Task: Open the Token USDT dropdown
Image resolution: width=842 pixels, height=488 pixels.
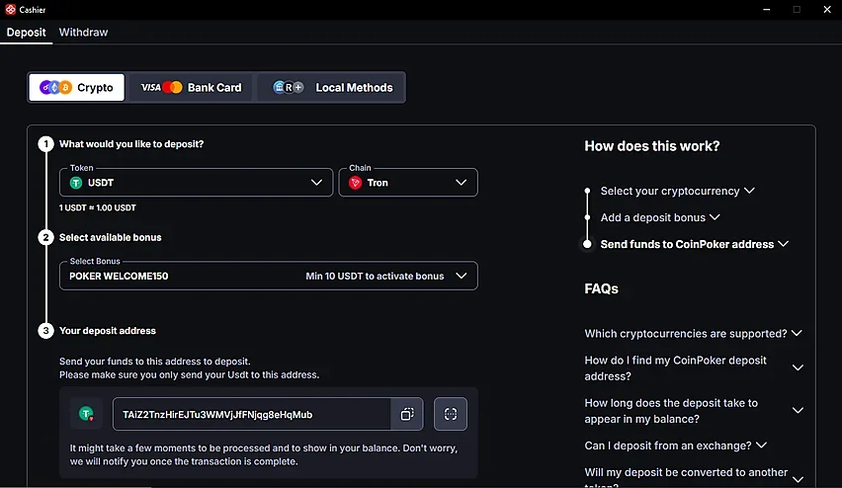Action: [196, 183]
